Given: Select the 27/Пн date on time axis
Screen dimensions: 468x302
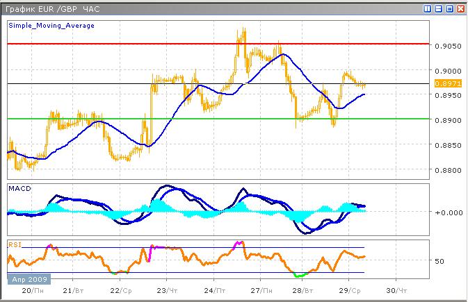Looking at the screenshot, I should [261, 291].
